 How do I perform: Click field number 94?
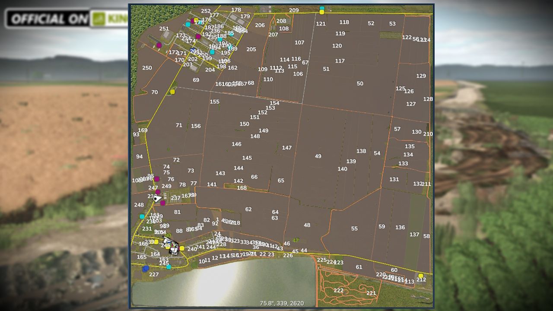click(139, 157)
